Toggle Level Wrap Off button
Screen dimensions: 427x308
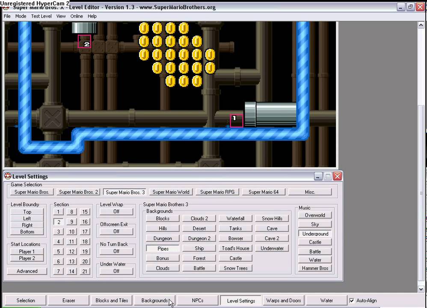point(116,212)
